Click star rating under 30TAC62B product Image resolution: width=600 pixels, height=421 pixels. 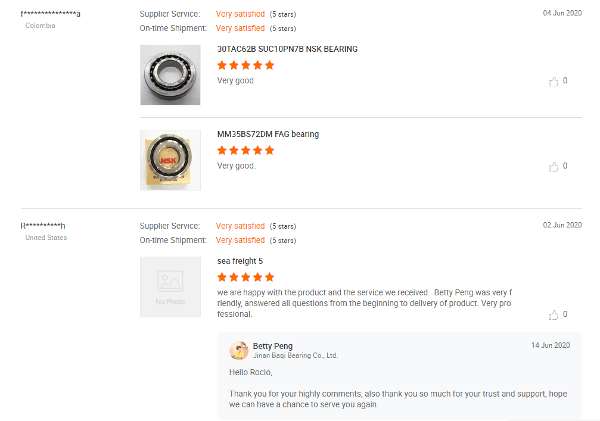tap(245, 65)
